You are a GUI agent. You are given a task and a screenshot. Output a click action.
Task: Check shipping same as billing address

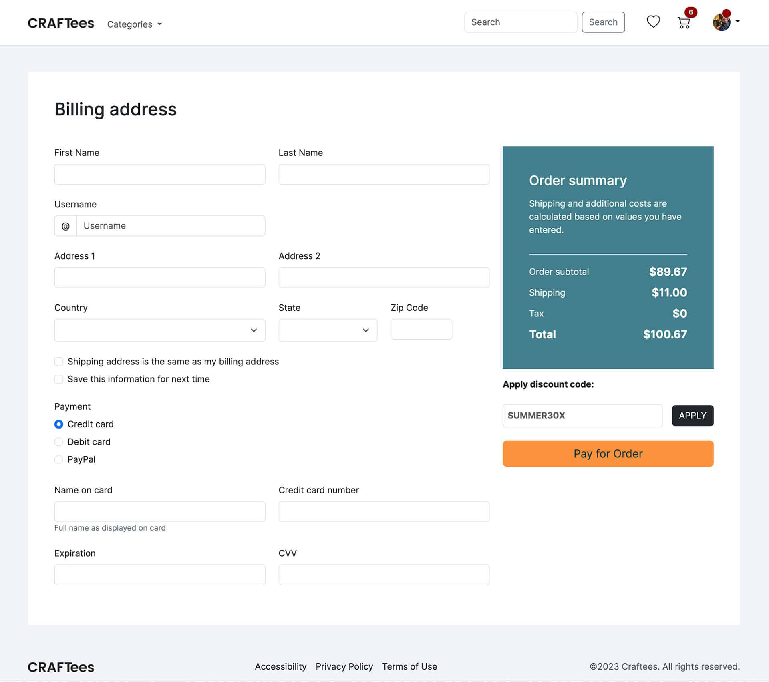(59, 362)
